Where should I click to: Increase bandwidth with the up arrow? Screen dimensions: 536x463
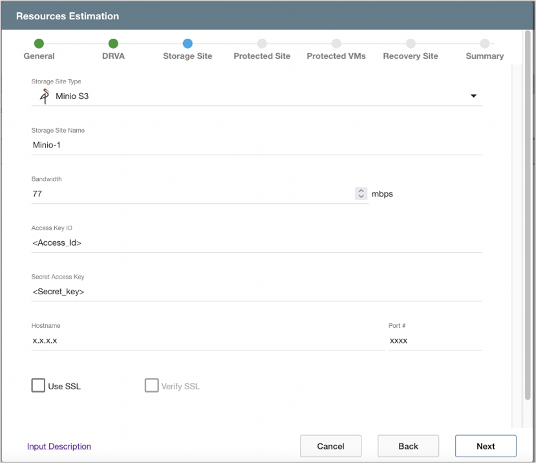pyautogui.click(x=361, y=191)
